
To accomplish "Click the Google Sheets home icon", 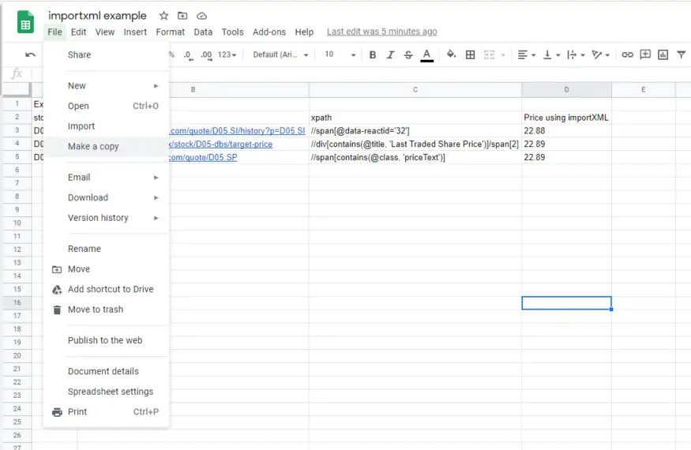I will point(25,22).
